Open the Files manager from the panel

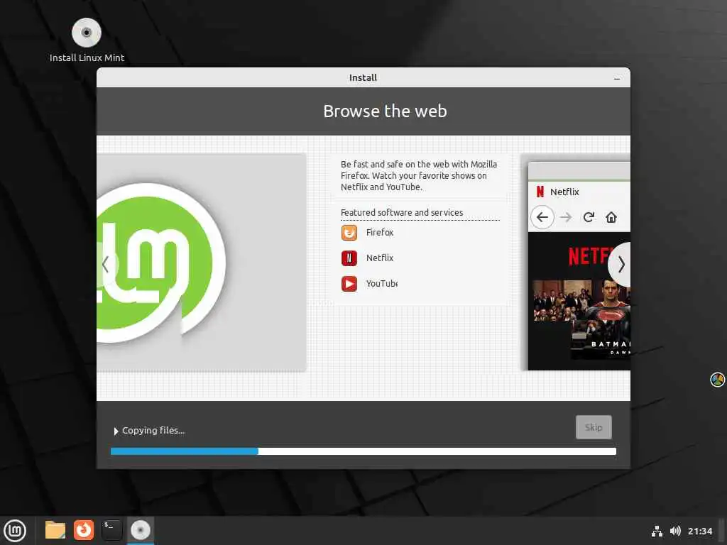point(55,530)
